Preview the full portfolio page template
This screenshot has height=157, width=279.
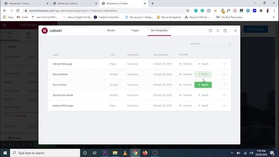186,64
